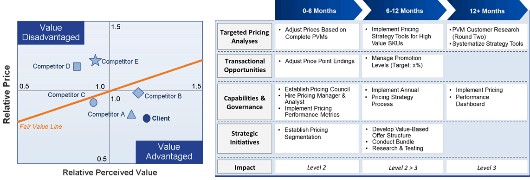Viewport: 530px width, 180px height.
Task: Click the Adjust Price Point Endings cell
Action: (x=317, y=66)
